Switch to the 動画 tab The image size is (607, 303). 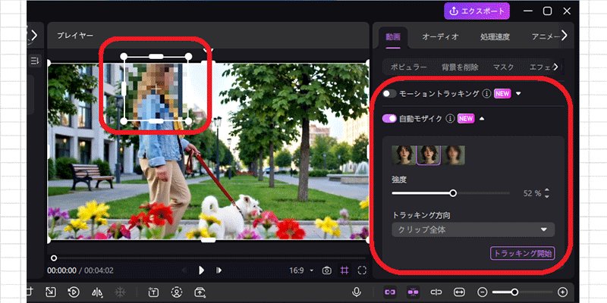[393, 36]
